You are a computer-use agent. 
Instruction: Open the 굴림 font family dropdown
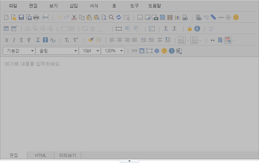tap(57, 51)
